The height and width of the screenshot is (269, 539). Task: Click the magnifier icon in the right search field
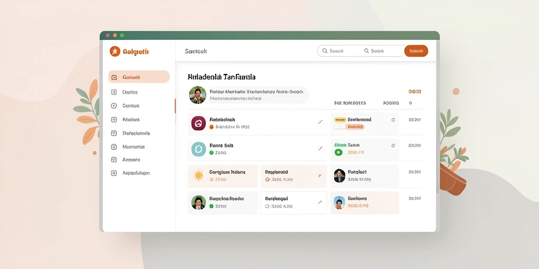pyautogui.click(x=366, y=51)
